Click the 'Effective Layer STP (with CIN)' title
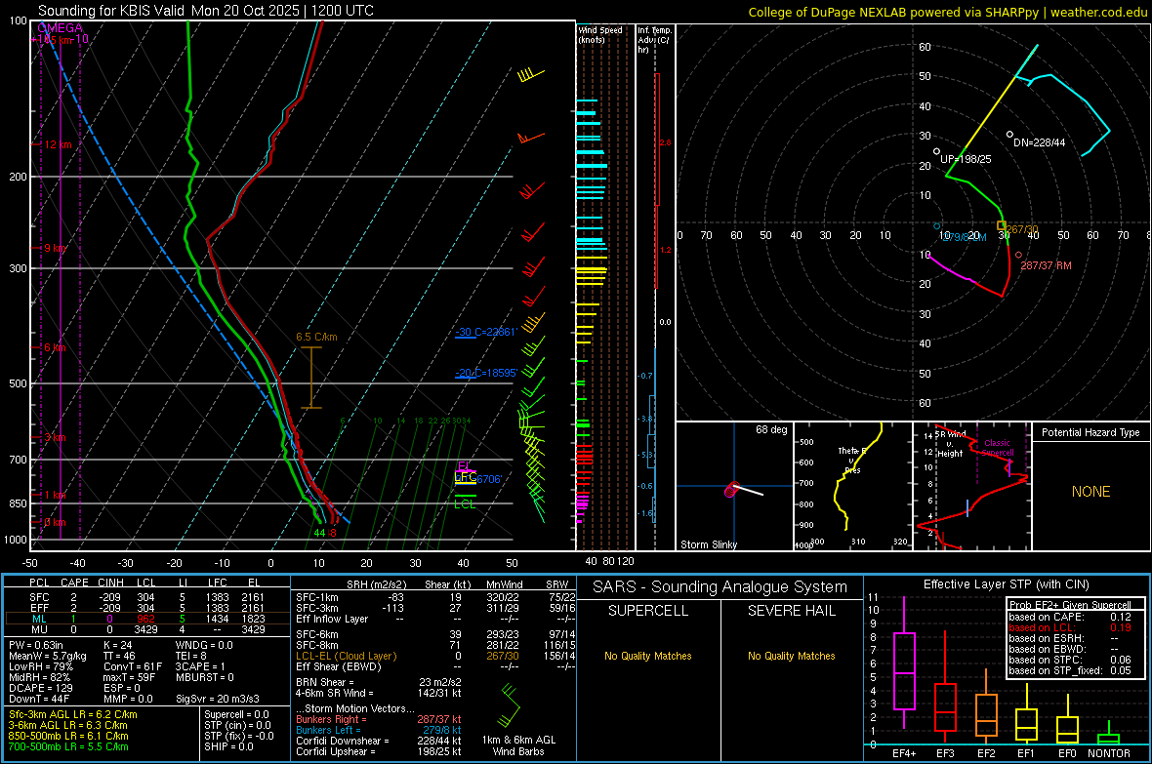The height and width of the screenshot is (764, 1152). pyautogui.click(x=1006, y=584)
